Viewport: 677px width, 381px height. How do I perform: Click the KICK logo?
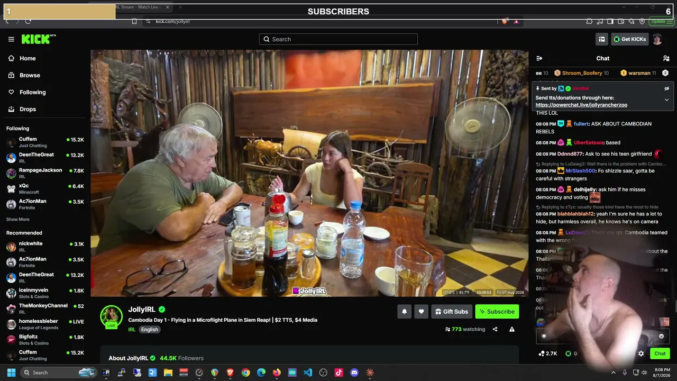(x=38, y=39)
